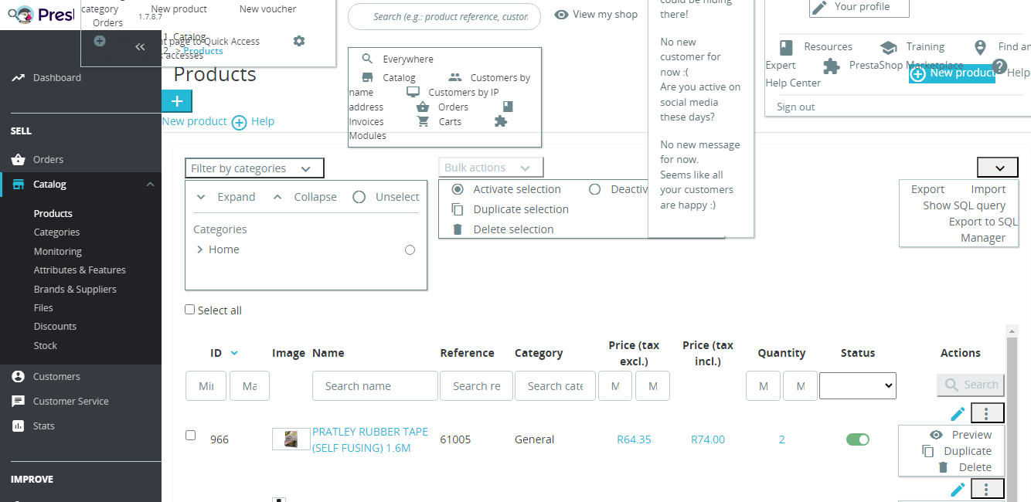
Task: Check the Select all checkbox
Action: click(x=190, y=310)
